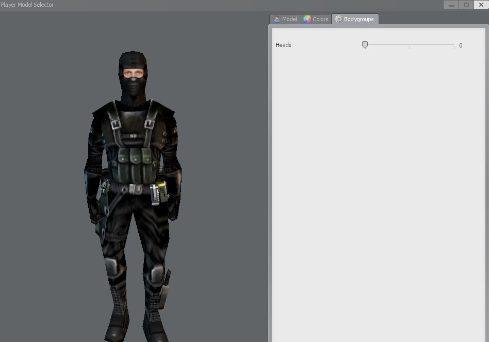The image size is (489, 342).
Task: Click the Heads slider value 0
Action: (x=461, y=45)
